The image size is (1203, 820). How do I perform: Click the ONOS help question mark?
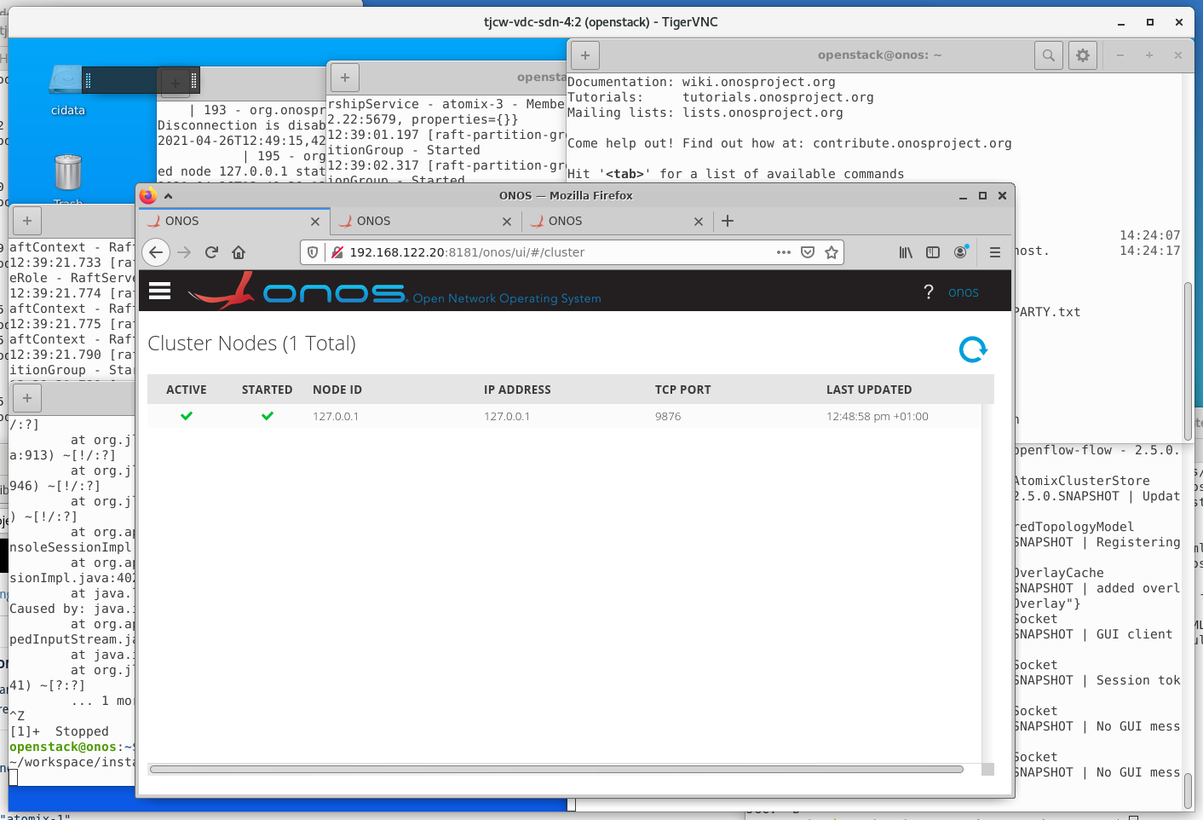(x=928, y=292)
